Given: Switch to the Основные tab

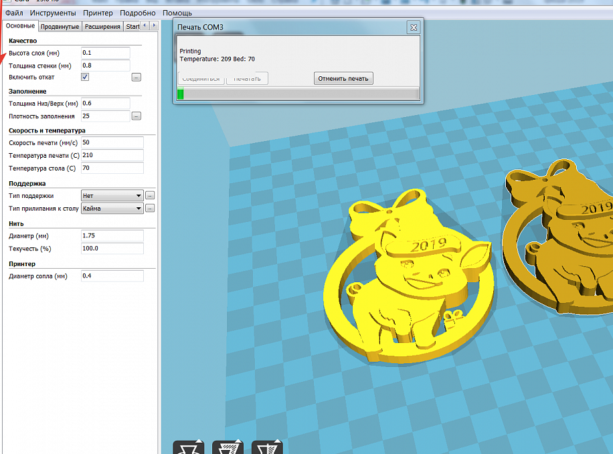Looking at the screenshot, I should pos(20,26).
